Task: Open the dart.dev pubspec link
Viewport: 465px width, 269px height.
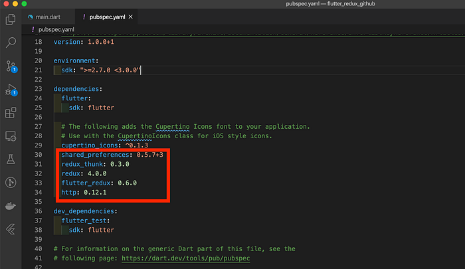Action: [185, 258]
